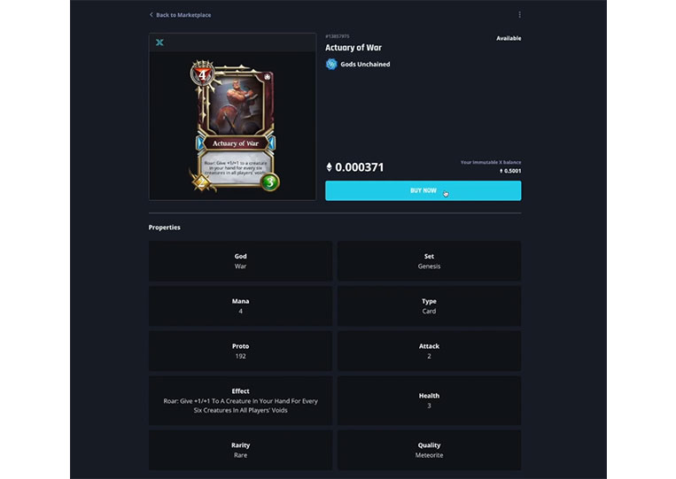Click the Mana property tile
Image resolution: width=676 pixels, height=479 pixels.
coord(241,305)
